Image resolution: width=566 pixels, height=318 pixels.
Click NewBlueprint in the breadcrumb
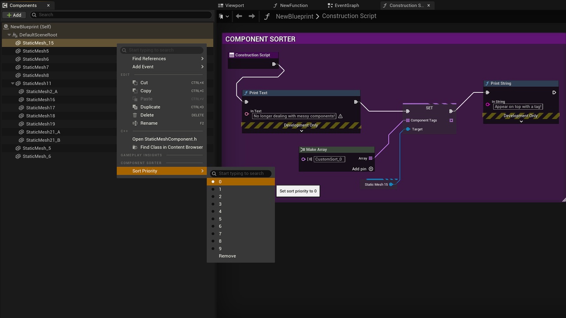(294, 16)
